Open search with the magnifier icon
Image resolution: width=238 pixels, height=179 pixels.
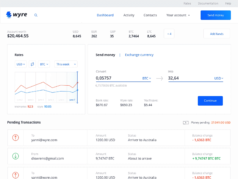click(36, 15)
